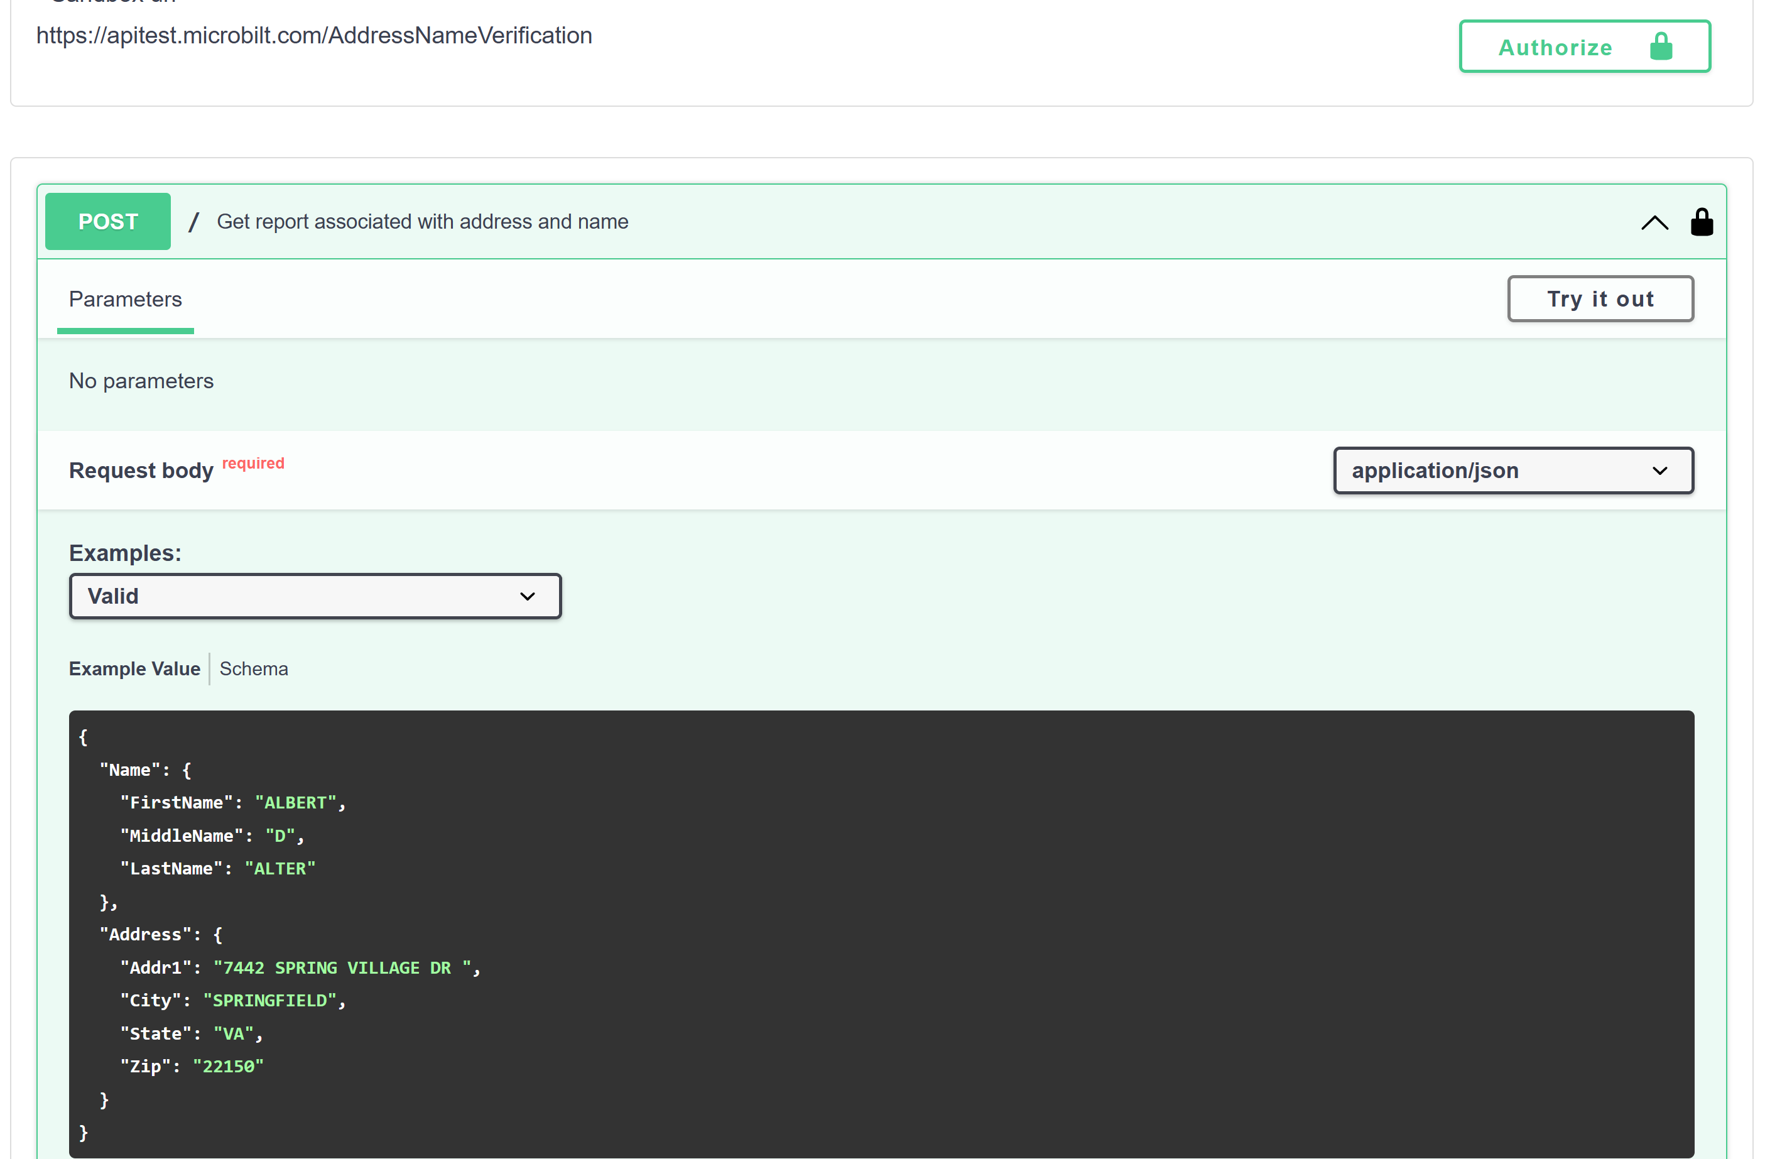This screenshot has width=1765, height=1159.
Task: Open the Valid examples dropdown
Action: pos(315,596)
